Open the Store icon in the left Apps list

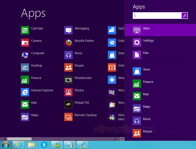tap(112, 55)
